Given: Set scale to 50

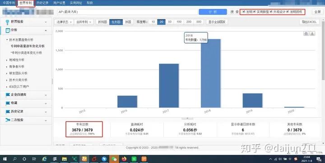Looking at the screenshot, I should point(170,22).
